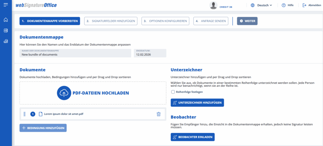
Task: Click Beobachter einladen button
Action: click(193, 137)
